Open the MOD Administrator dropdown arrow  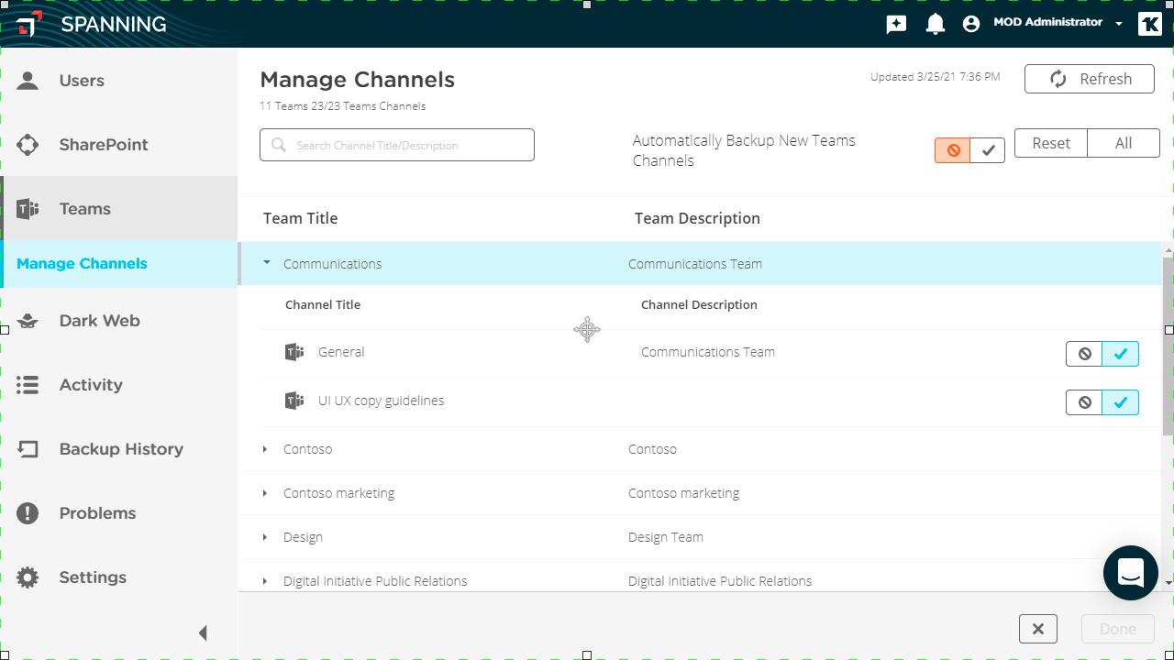point(1119,24)
